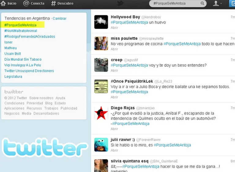235x172 pixels.
Task: Click the blue compose tweet button
Action: 232,3
